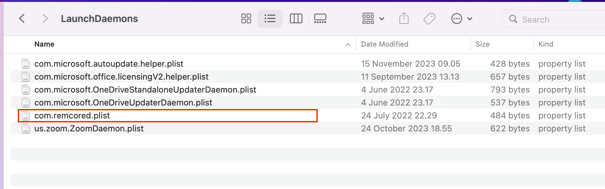This screenshot has height=189, width=605.
Task: Click the Back navigation arrow
Action: click(22, 18)
